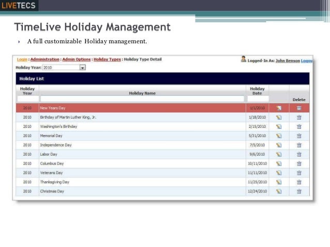Open the Holiday Types breadcrumb link

click(x=107, y=59)
